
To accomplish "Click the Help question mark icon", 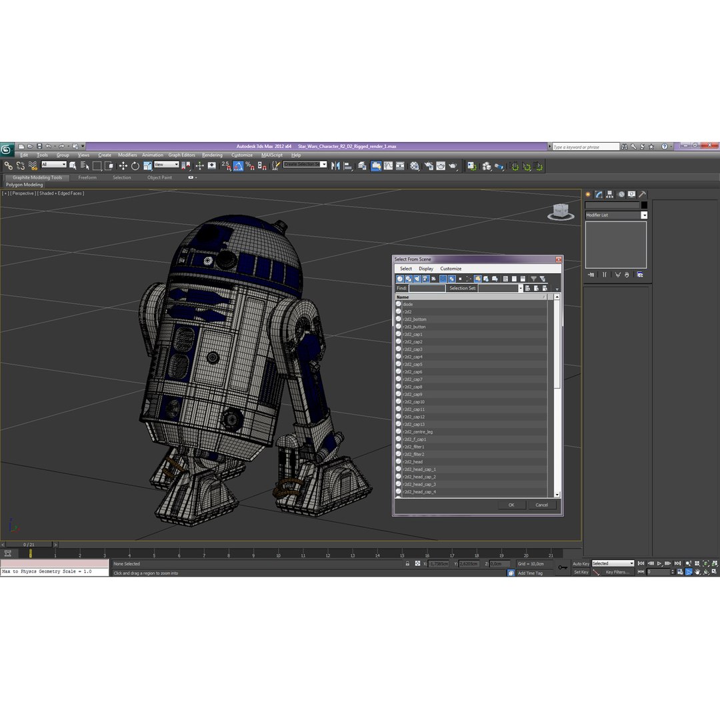I will 665,147.
